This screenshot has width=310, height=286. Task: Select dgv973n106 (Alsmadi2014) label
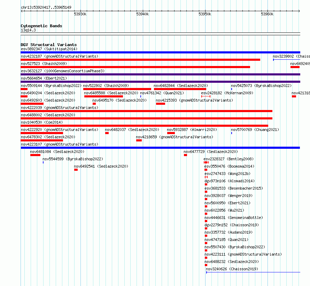230,181
